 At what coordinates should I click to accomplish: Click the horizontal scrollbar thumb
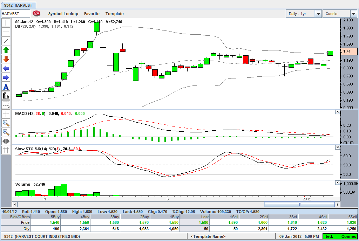(x=299, y=205)
